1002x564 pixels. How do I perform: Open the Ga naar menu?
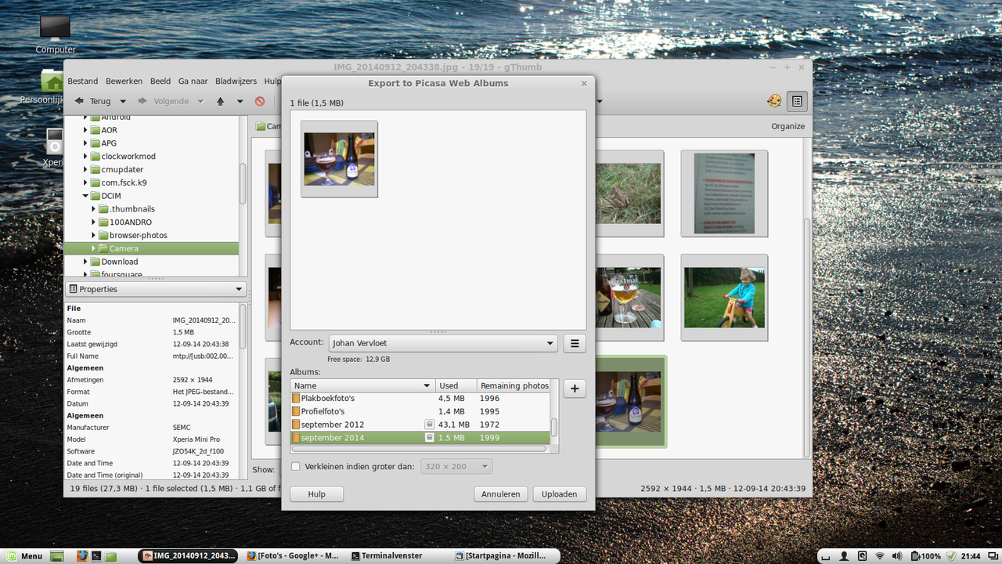coord(193,81)
